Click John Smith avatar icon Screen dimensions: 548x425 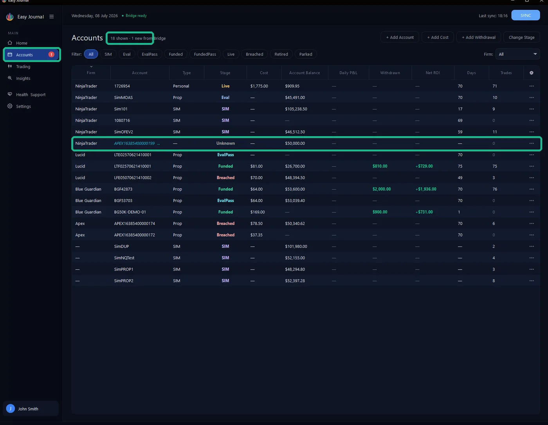click(x=11, y=409)
